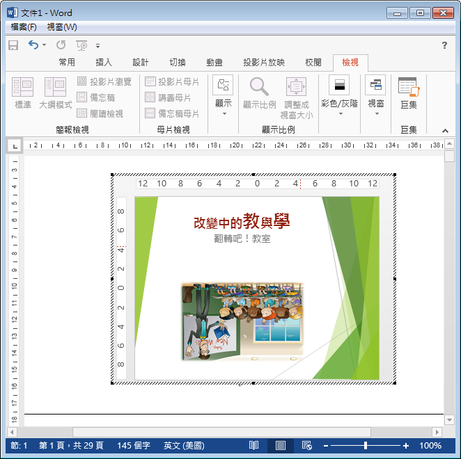This screenshot has height=459, width=461.
Task: Click the horizontal scrollbar left arrow
Action: [12, 432]
